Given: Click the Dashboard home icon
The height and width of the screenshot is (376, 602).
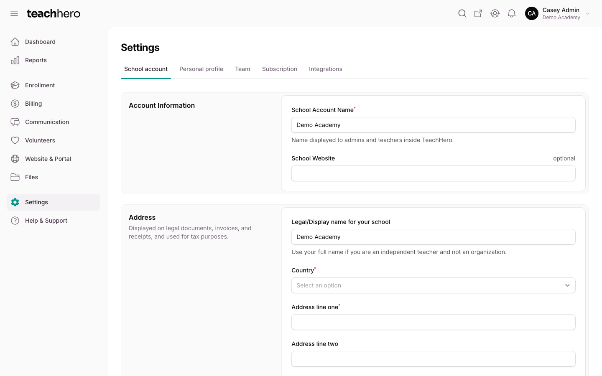Looking at the screenshot, I should pyautogui.click(x=15, y=42).
